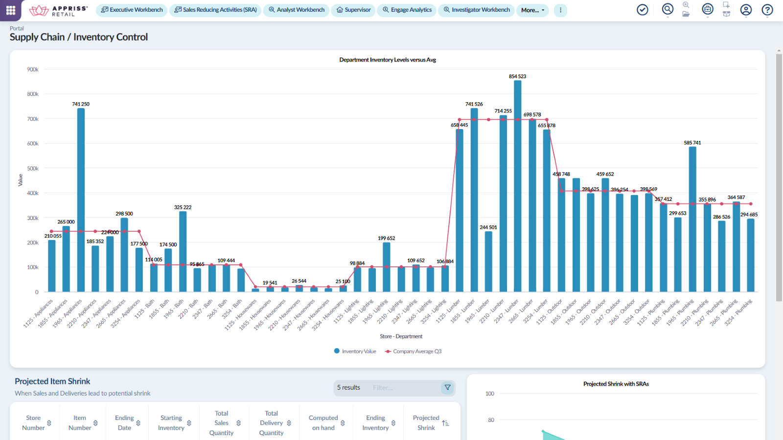Click the Appriss Retail logo

coord(59,11)
